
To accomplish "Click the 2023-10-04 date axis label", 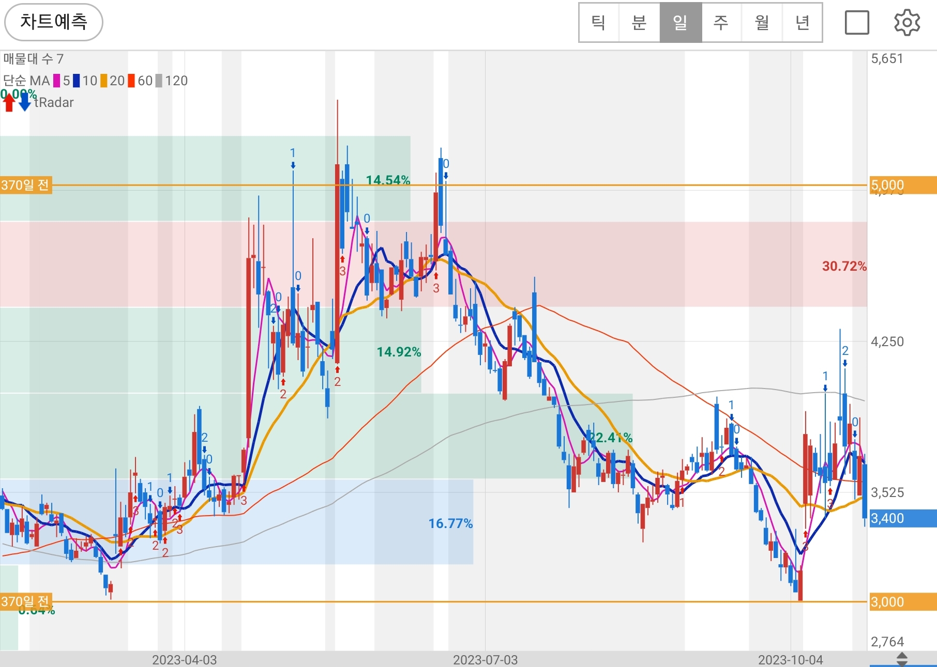I will point(790,660).
